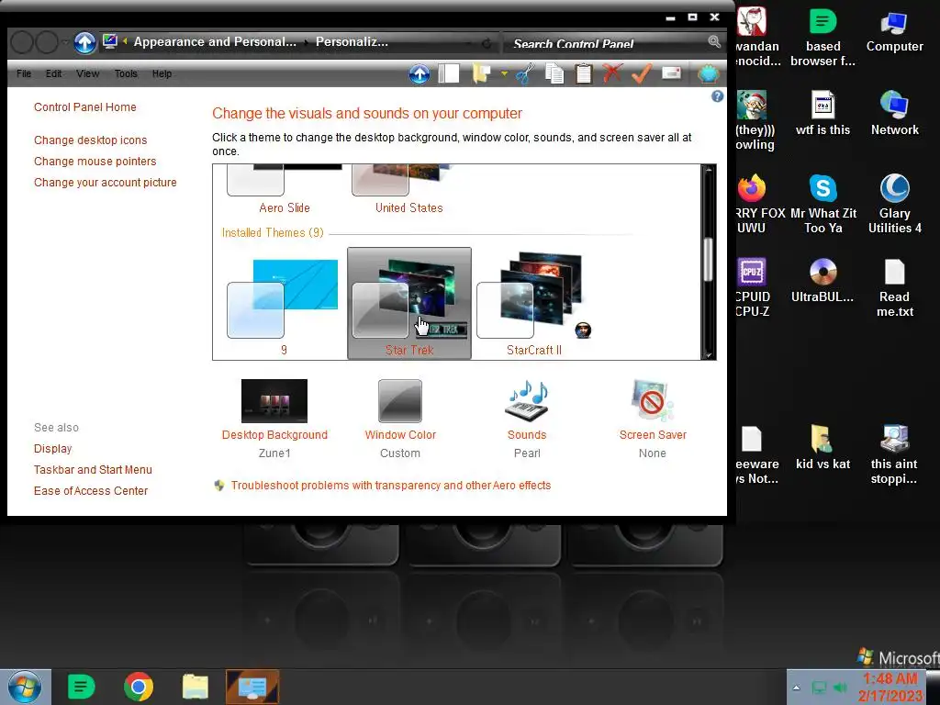The width and height of the screenshot is (940, 705).
Task: Open the Windows Start orb
Action: (x=25, y=688)
